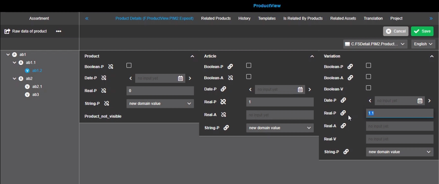Switch to the Related Products tab

click(216, 19)
